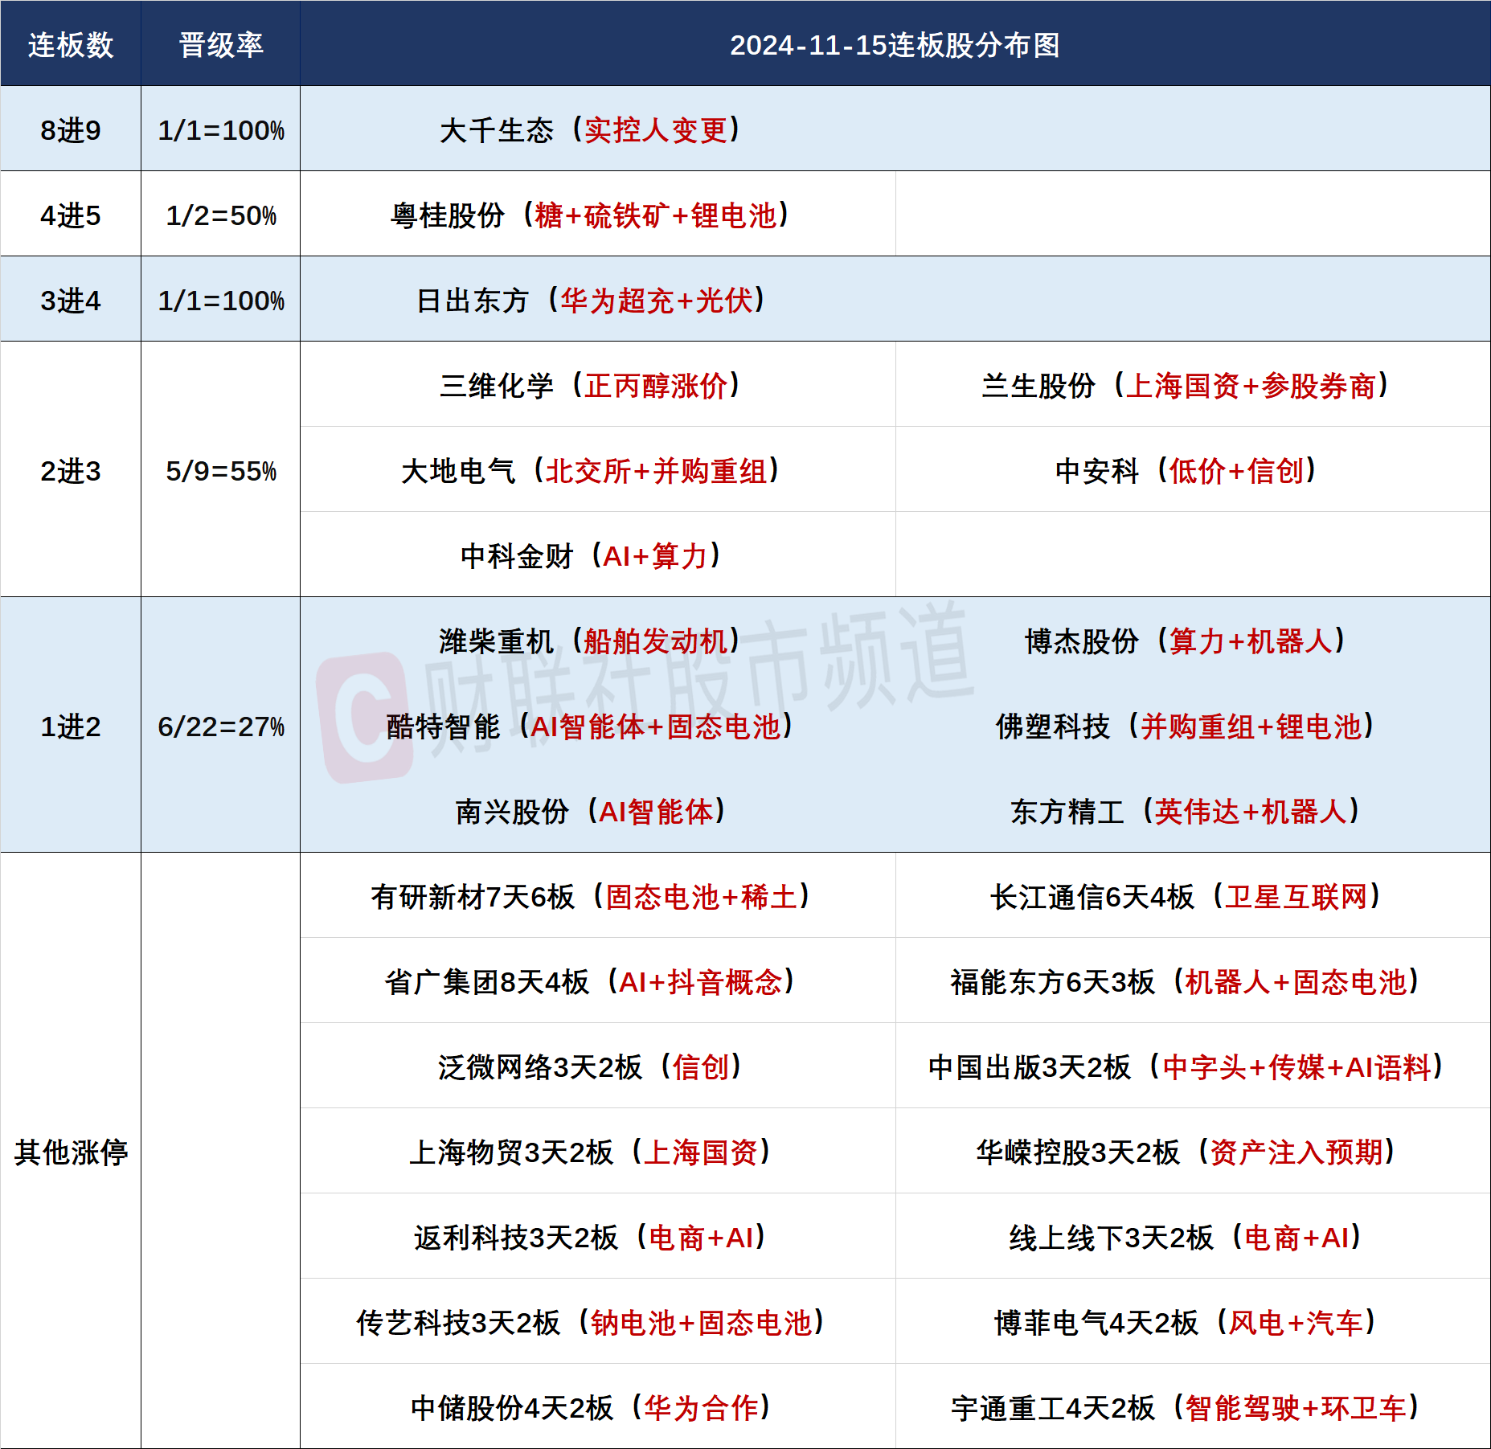Click the 1进2 row label
The image size is (1491, 1449).
[x=71, y=727]
